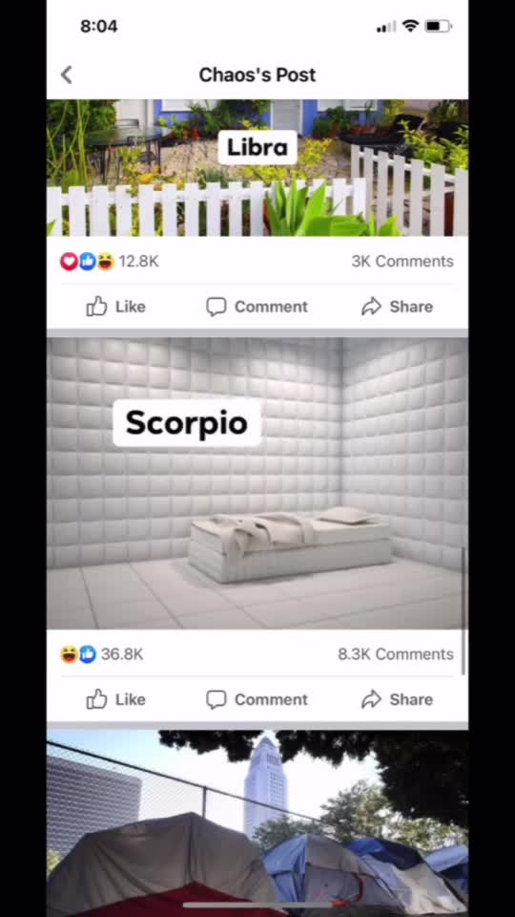Open the tents photo at bottom
515x917 pixels.
point(257,823)
